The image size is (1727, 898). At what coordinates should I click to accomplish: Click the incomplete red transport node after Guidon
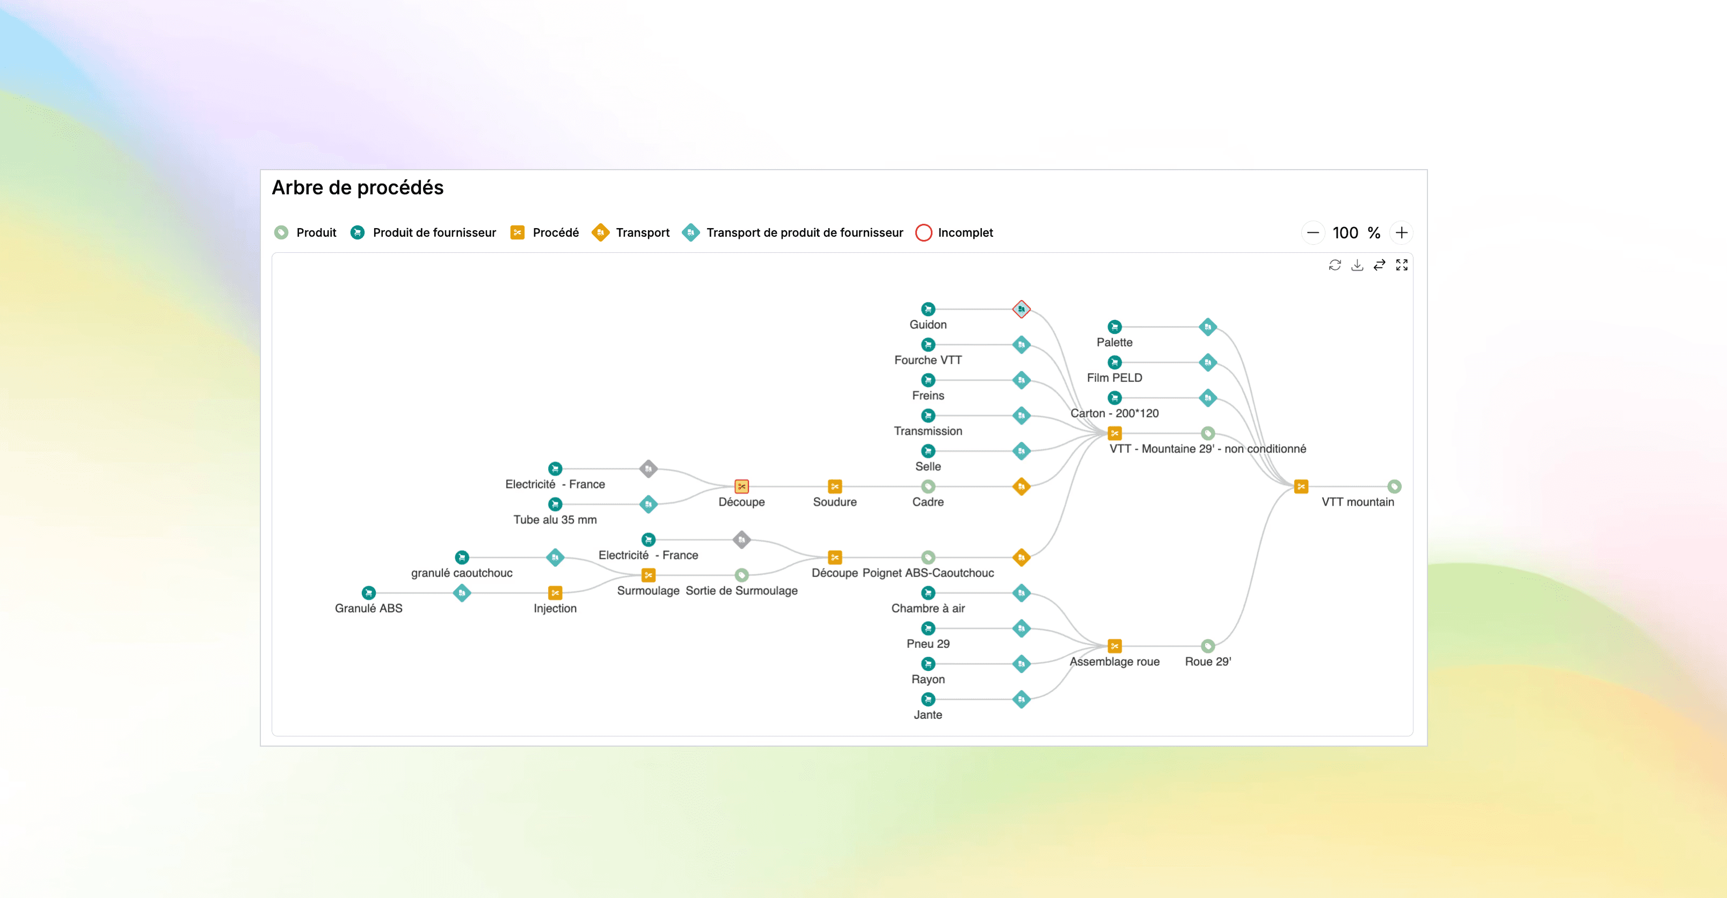1021,309
